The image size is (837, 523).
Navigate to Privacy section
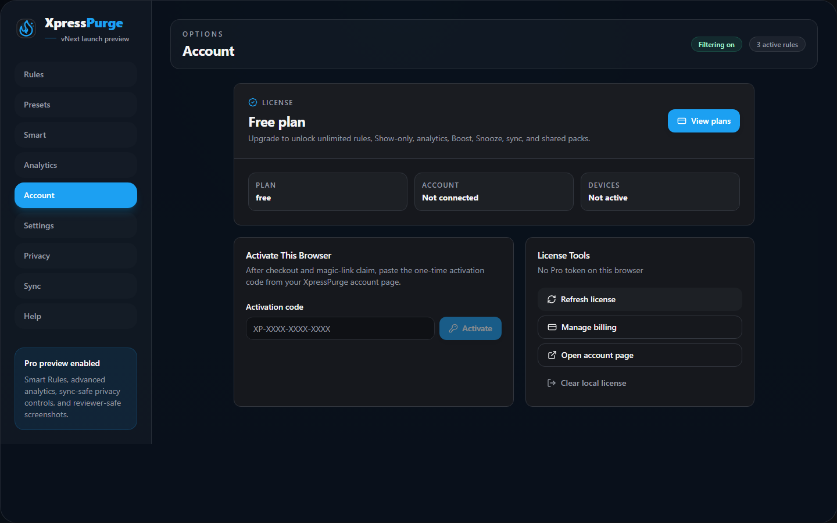tap(76, 256)
